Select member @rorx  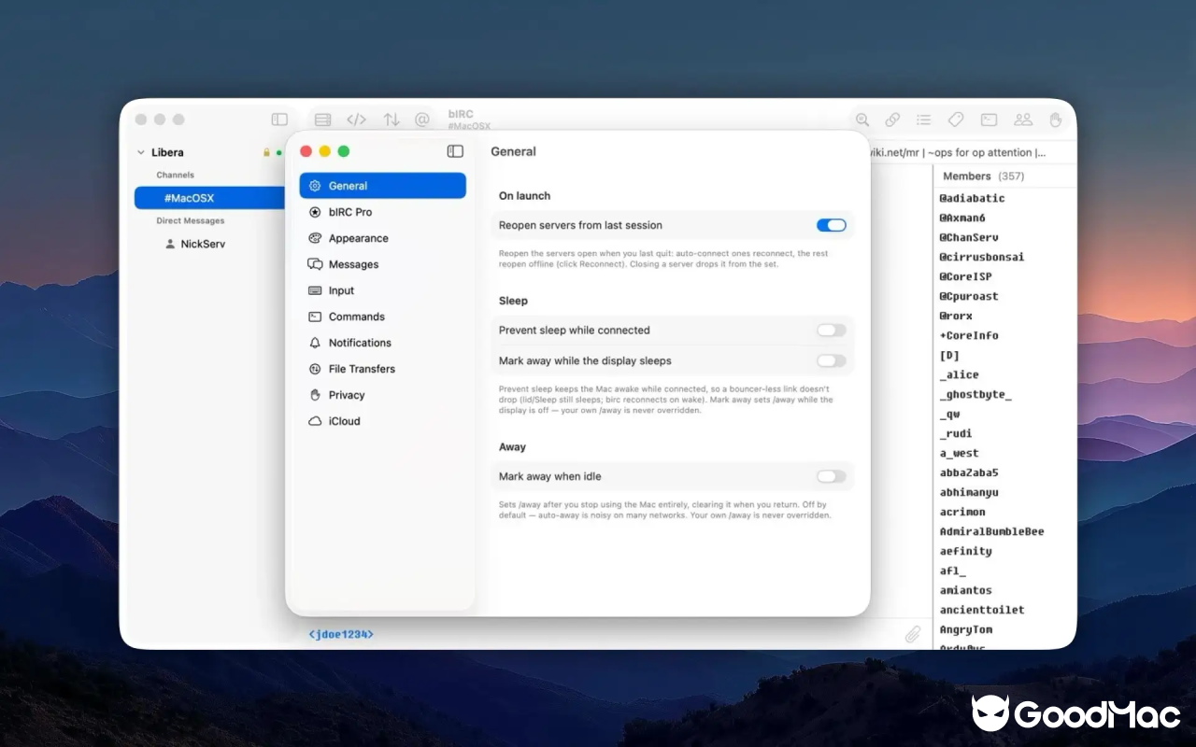point(956,316)
